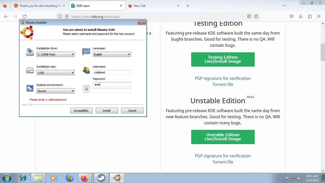Open the Language dropdown showing English
Image resolution: width=325 pixels, height=183 pixels.
pos(112,54)
